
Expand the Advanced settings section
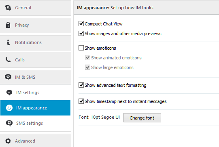(x=36, y=141)
